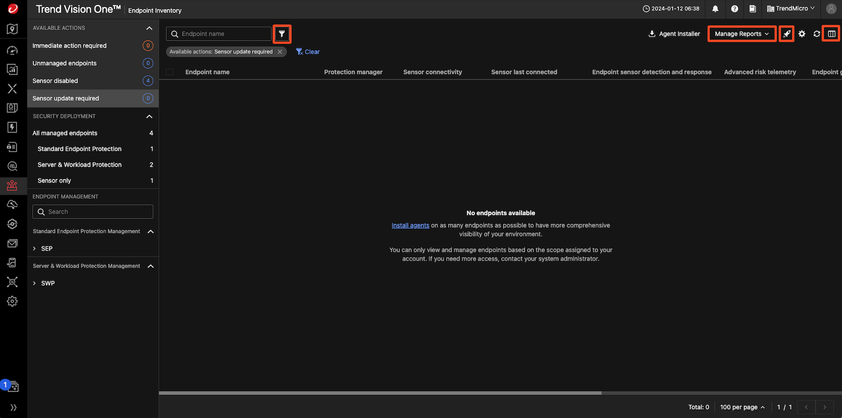The width and height of the screenshot is (842, 418).
Task: Click the Install agents link
Action: (x=410, y=225)
